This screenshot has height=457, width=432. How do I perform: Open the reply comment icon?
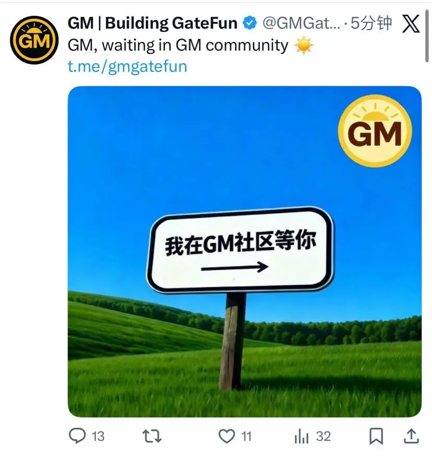(x=77, y=436)
